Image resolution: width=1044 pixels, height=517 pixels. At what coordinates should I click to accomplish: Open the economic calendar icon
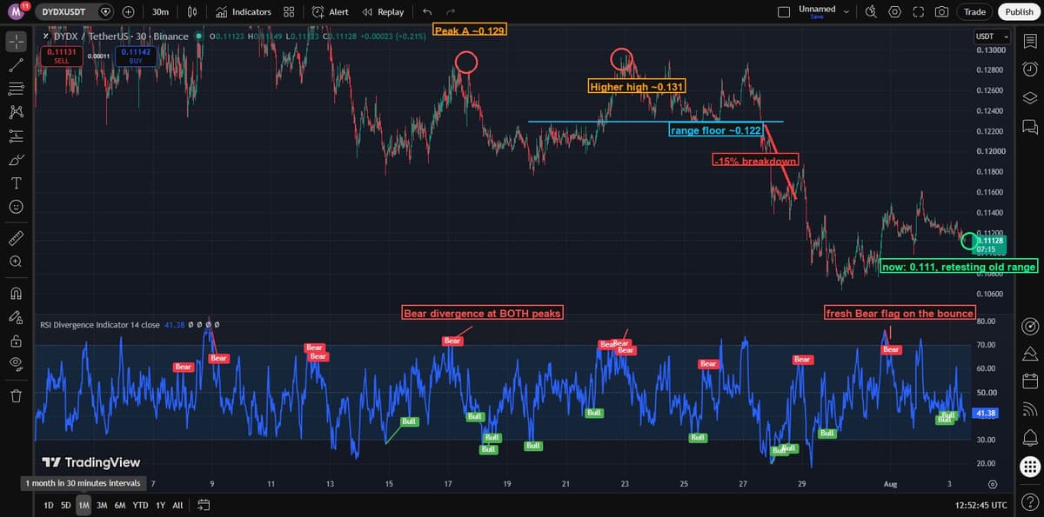coord(1029,381)
